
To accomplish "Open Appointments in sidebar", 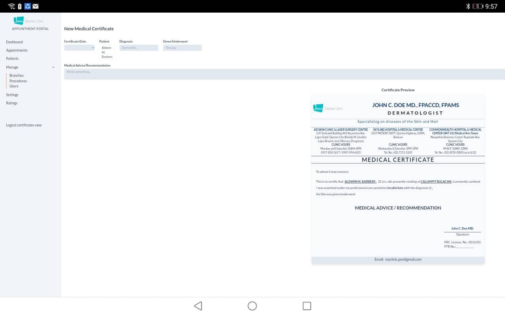I will pyautogui.click(x=17, y=50).
